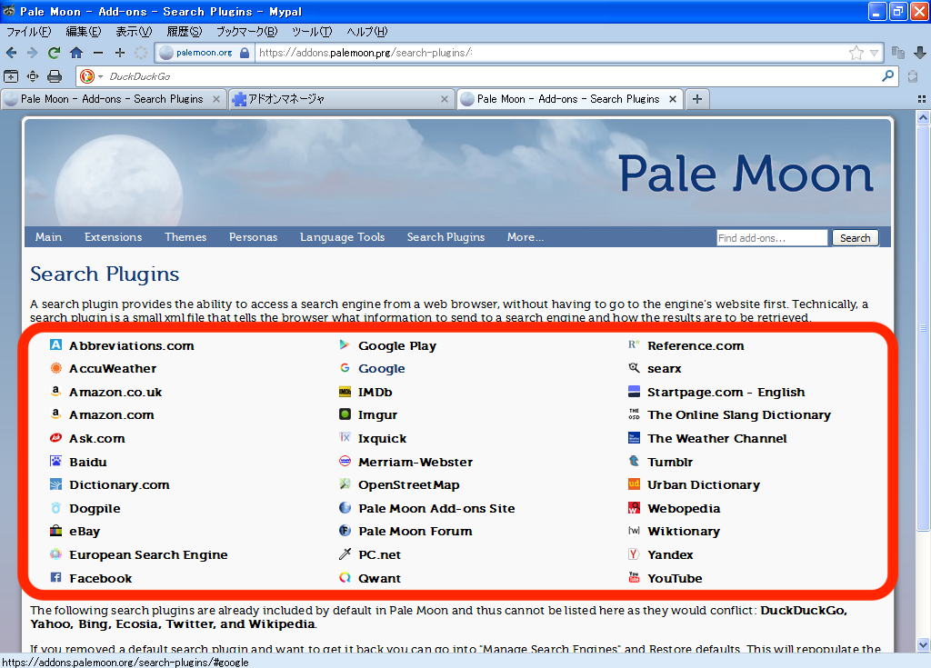Open the 編集(E) menu
This screenshot has height=668, width=931.
click(x=83, y=32)
